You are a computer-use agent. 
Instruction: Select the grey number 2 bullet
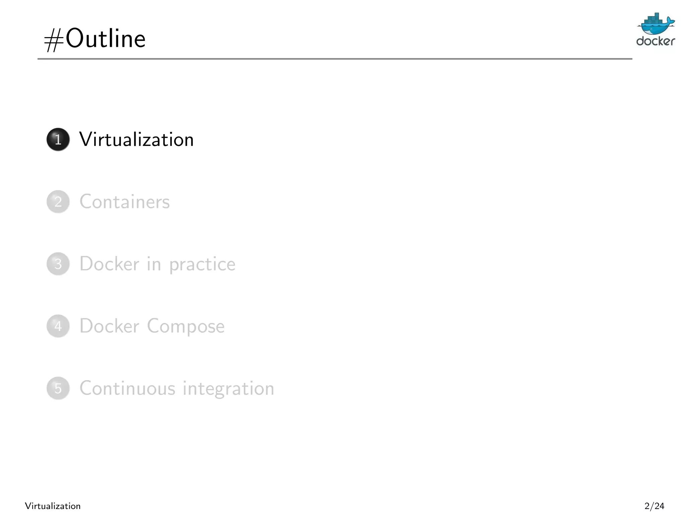pos(58,201)
